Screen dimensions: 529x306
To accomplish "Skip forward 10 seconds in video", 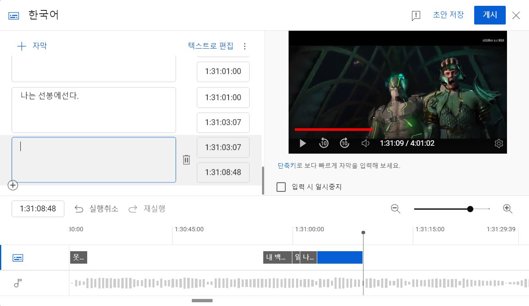I will click(344, 143).
